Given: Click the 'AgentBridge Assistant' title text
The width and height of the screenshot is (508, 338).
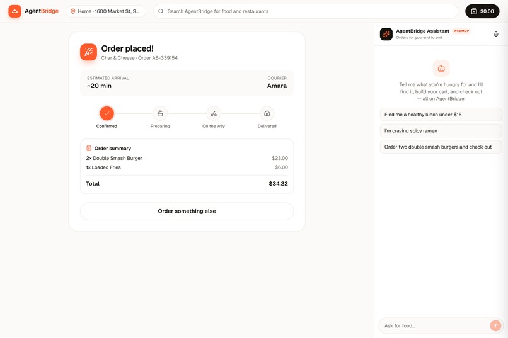Looking at the screenshot, I should (422, 31).
